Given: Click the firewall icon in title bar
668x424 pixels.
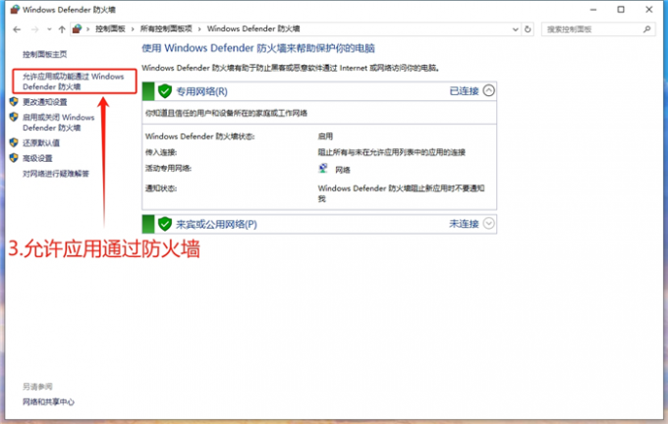Looking at the screenshot, I should [15, 10].
